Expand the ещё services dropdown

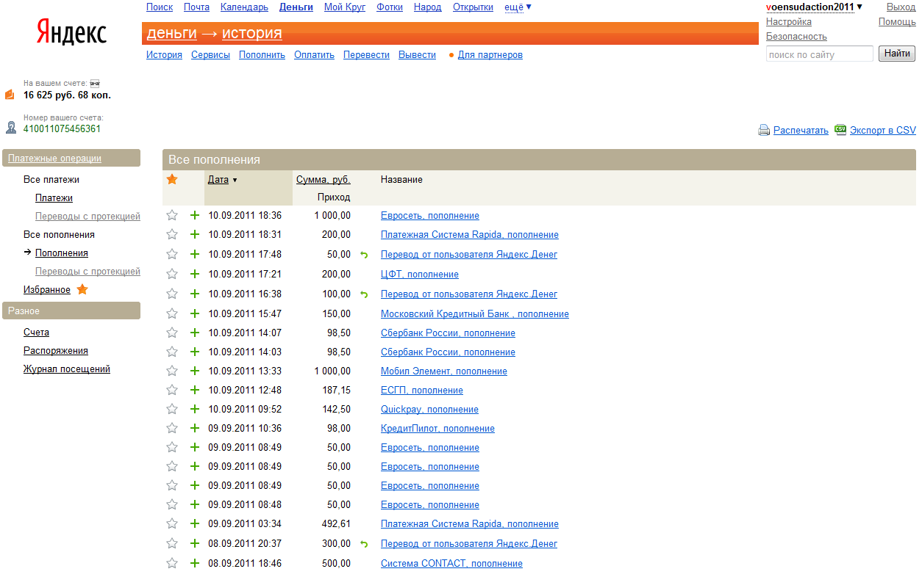(518, 7)
